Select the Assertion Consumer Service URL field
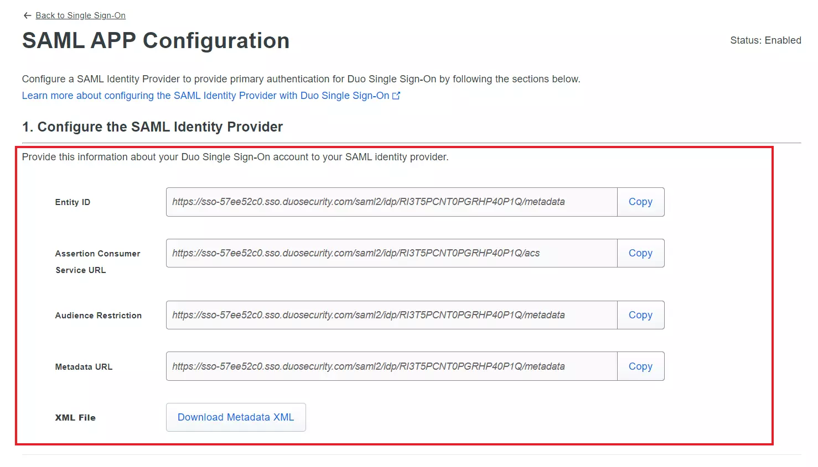This screenshot has height=467, width=818. (391, 253)
